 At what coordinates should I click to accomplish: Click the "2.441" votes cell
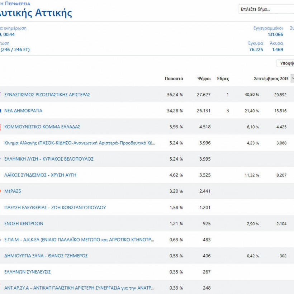(205, 191)
